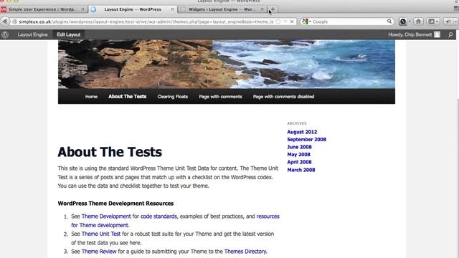Image resolution: width=459 pixels, height=258 pixels.
Task: Open the Clearing Floats page
Action: [172, 97]
